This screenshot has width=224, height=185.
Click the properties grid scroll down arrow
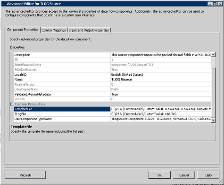(x=213, y=120)
